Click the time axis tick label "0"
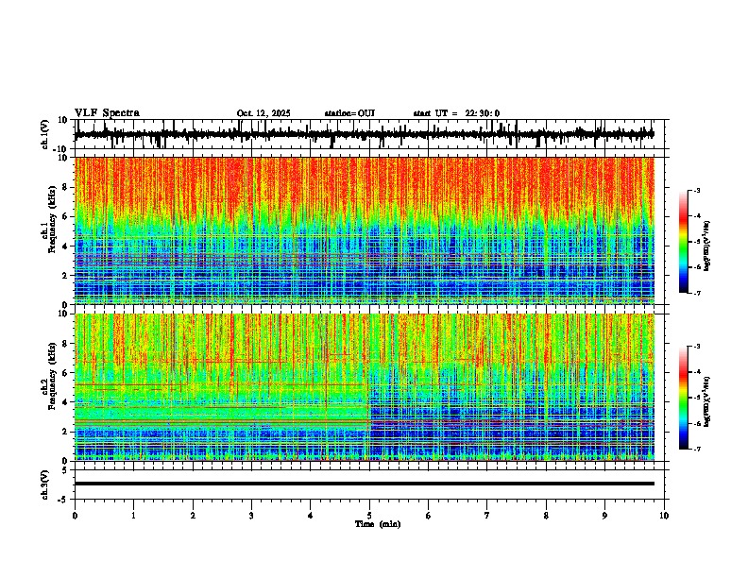The image size is (748, 578). 75,516
